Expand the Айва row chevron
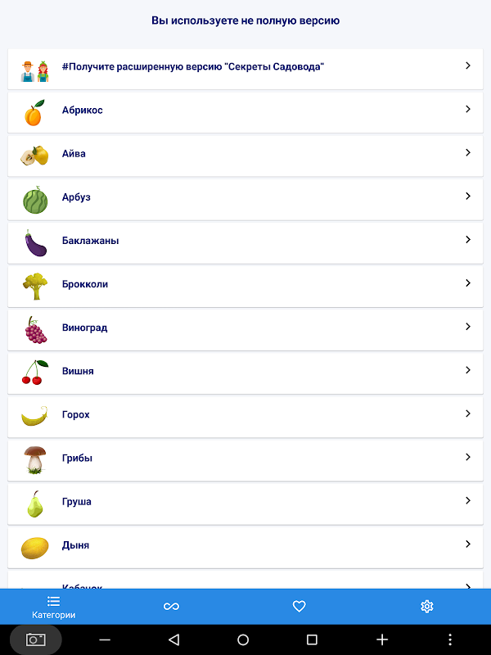 tap(468, 152)
